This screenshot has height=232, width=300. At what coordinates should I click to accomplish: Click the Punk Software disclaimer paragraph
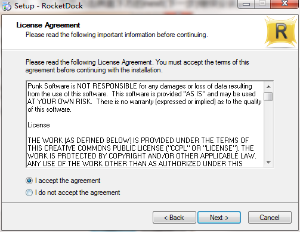click(x=144, y=97)
